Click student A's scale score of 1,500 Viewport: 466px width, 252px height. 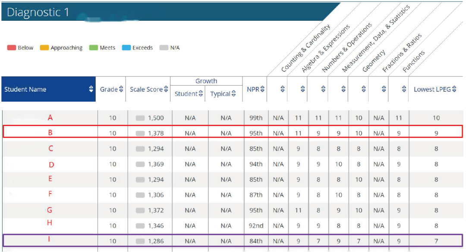tap(155, 118)
